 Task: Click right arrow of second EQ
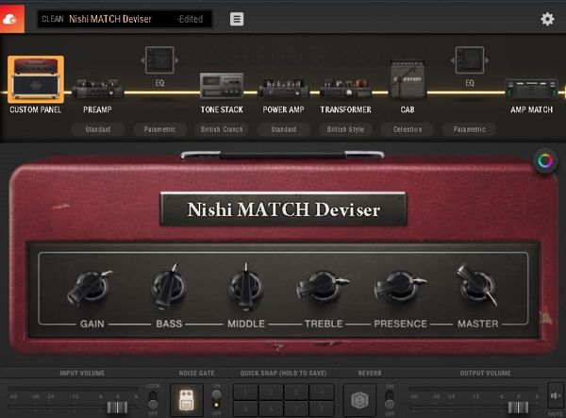tap(487, 60)
